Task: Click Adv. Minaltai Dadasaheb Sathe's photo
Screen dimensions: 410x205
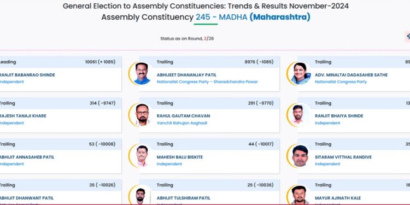Action: [x=300, y=74]
